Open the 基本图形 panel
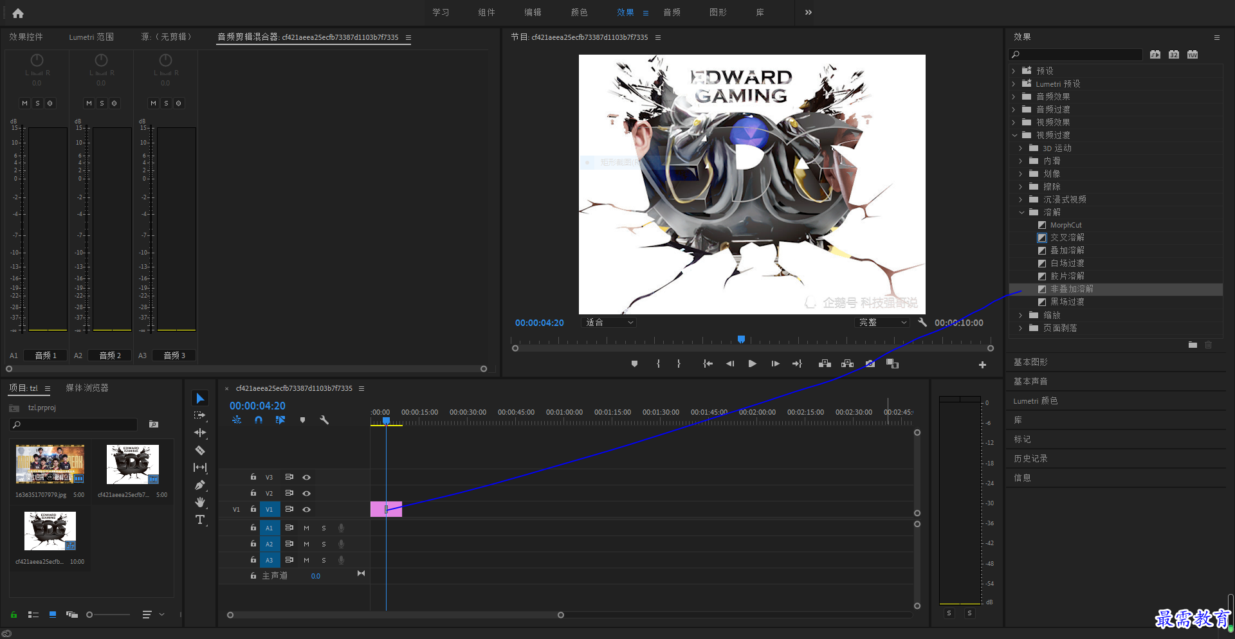1235x639 pixels. (1030, 363)
